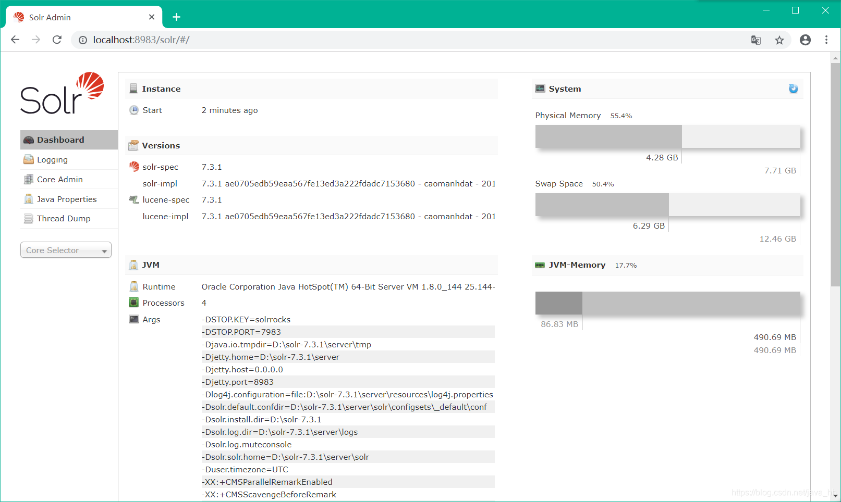Select the 86.83 MB JVM value
Screen dimensions: 841x502
(559, 324)
